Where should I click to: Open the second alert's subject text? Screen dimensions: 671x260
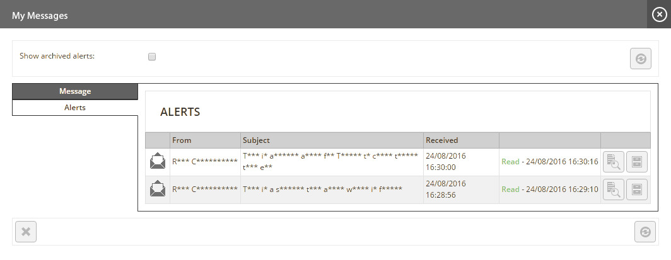click(323, 189)
